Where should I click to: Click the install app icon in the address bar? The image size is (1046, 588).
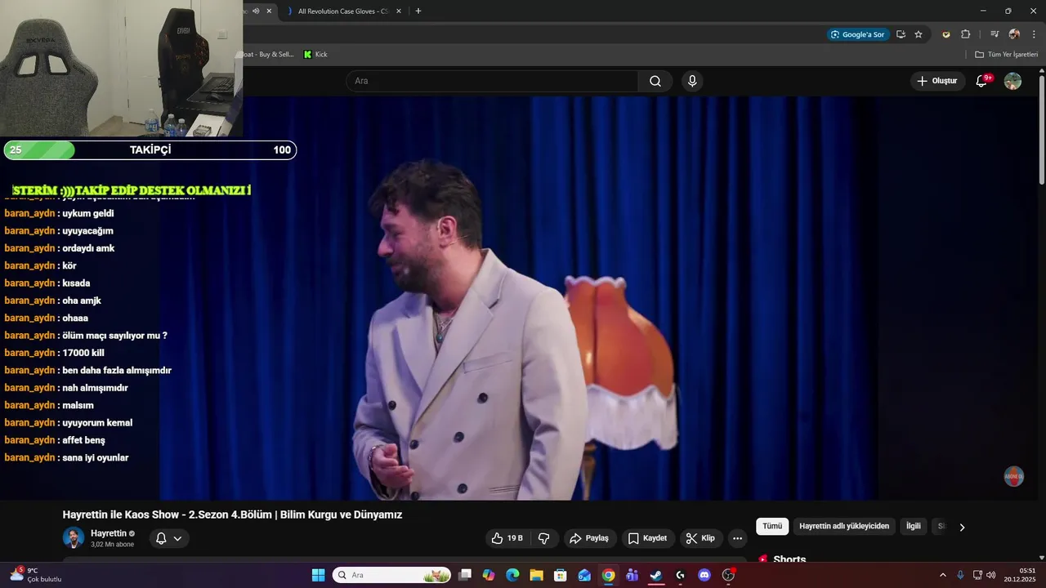coord(901,34)
